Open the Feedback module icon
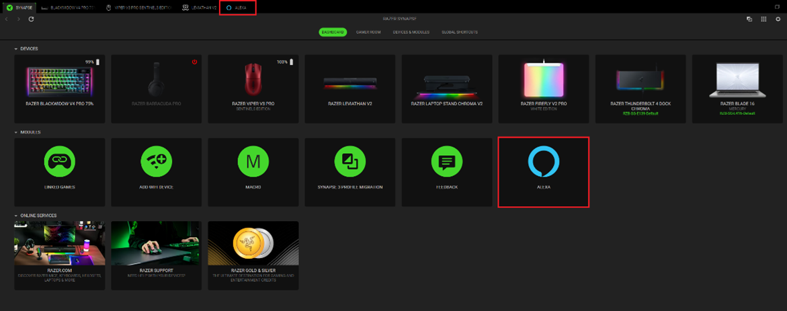The height and width of the screenshot is (311, 787). (447, 161)
